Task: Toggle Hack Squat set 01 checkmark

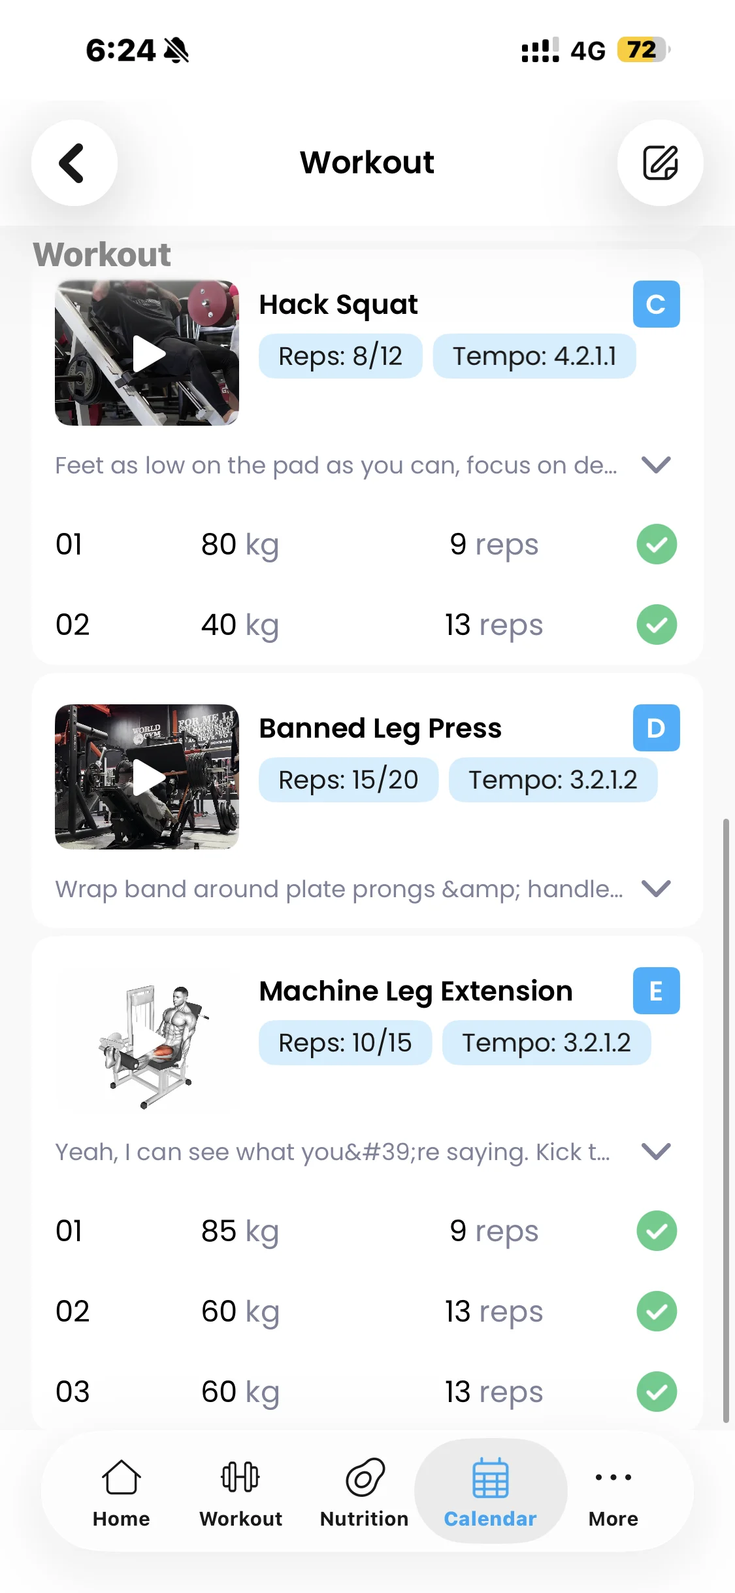Action: (x=657, y=544)
